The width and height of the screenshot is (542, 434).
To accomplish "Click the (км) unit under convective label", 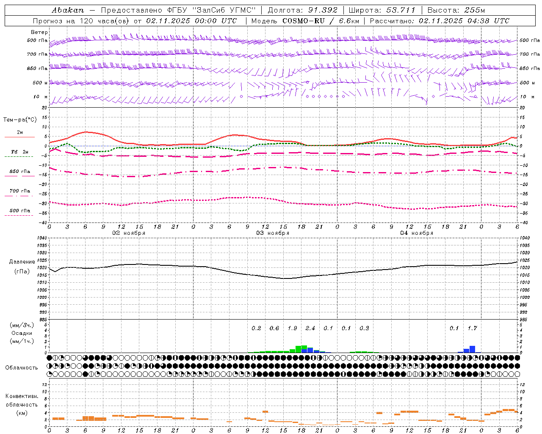I will click(x=22, y=413).
